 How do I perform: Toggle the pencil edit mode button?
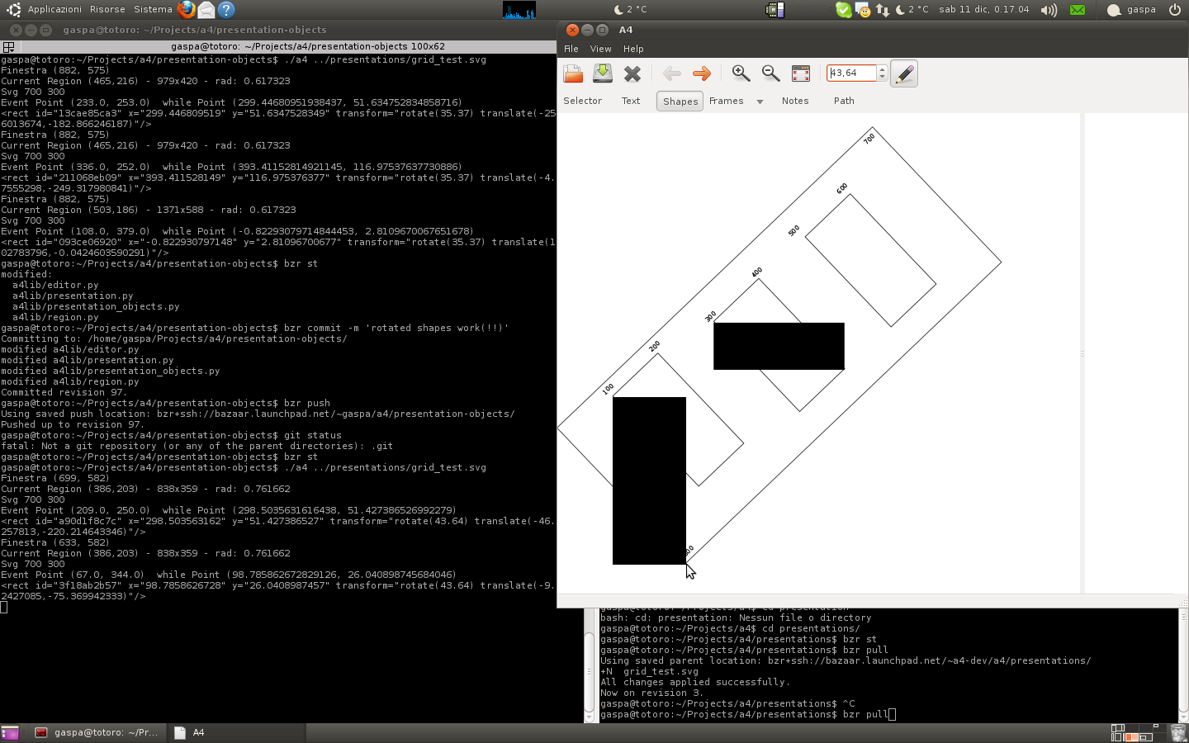pyautogui.click(x=904, y=73)
